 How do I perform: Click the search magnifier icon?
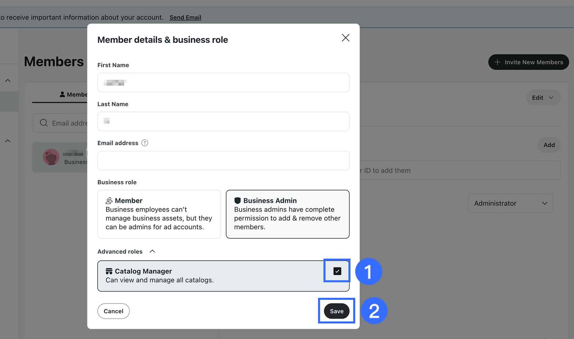click(x=44, y=123)
